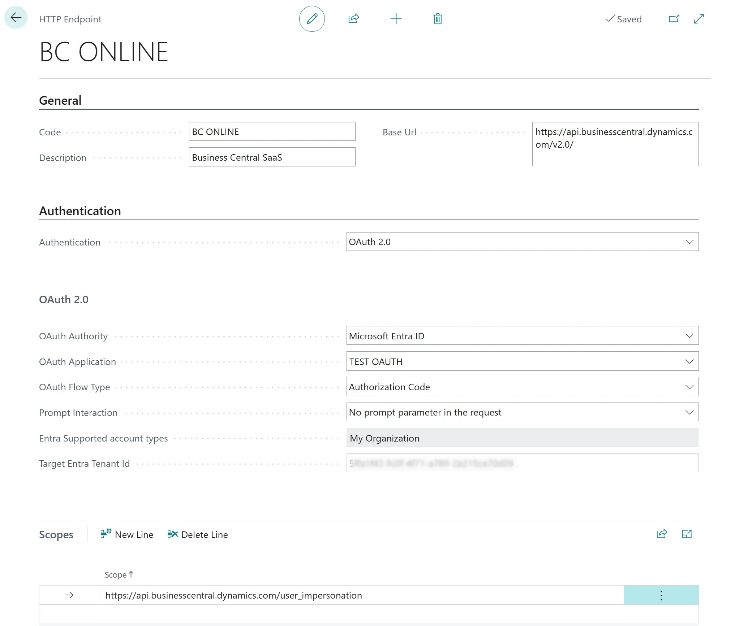
Task: Open the OAuth Application TEST OAUTH dropdown
Action: pos(522,361)
